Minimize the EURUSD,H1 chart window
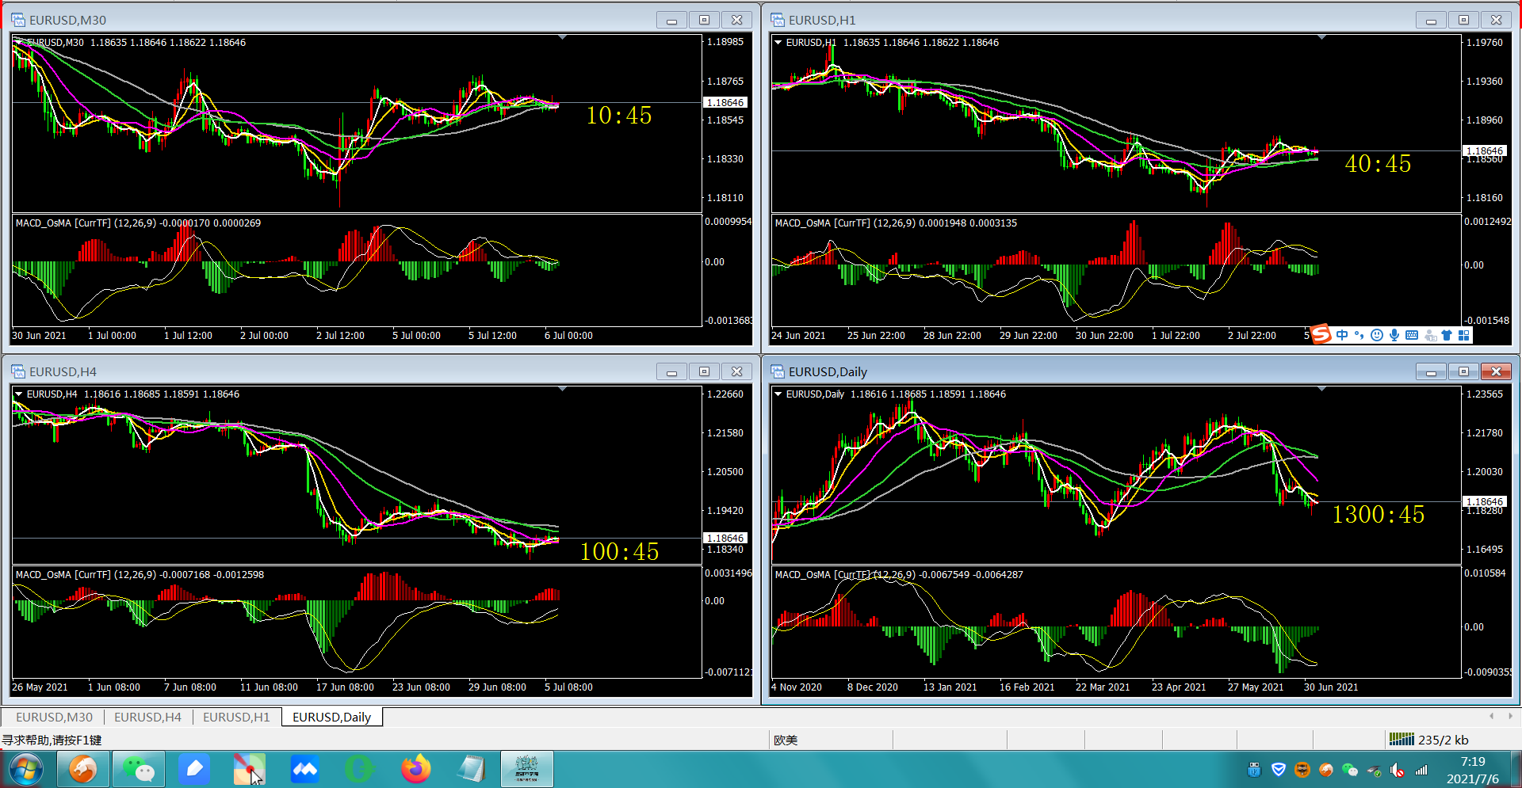The width and height of the screenshot is (1522, 788). pyautogui.click(x=1431, y=20)
